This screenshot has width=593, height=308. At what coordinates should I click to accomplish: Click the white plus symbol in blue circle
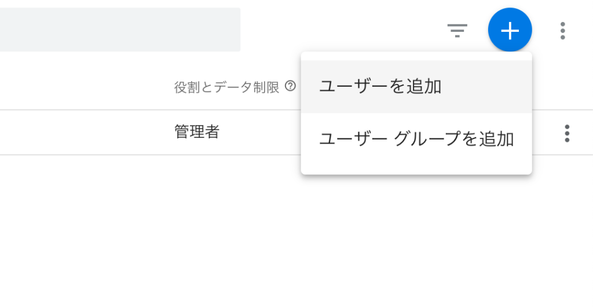(x=510, y=30)
